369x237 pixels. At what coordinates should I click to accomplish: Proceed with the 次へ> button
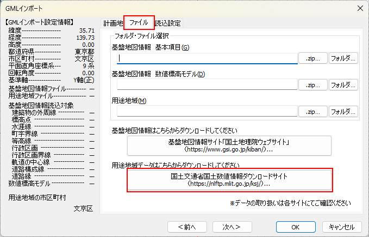click(x=232, y=227)
